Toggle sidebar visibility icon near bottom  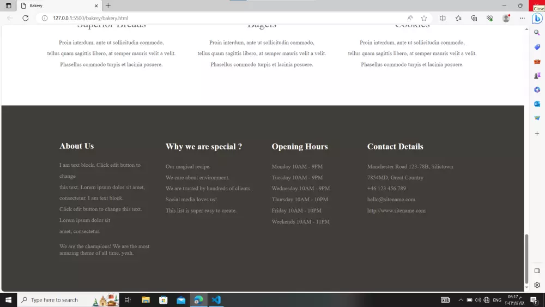(537, 271)
